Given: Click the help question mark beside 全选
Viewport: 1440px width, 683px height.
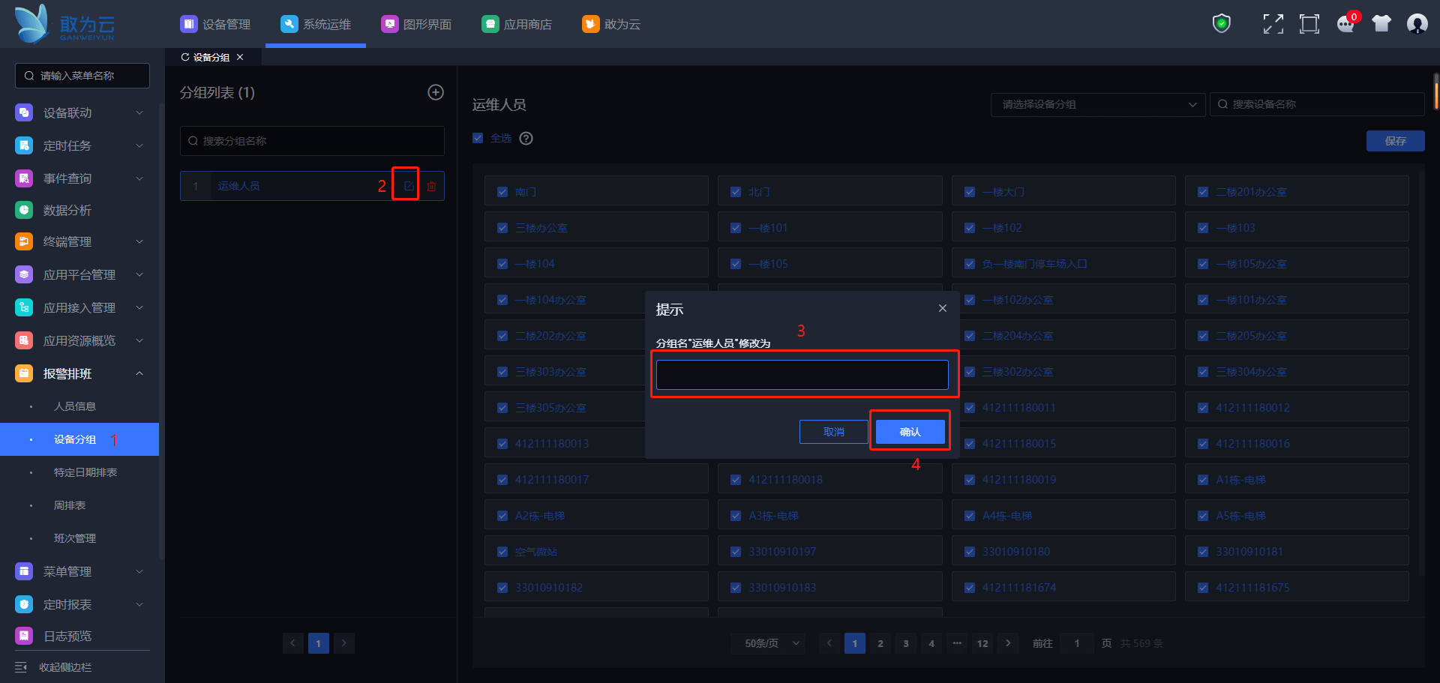Looking at the screenshot, I should [x=526, y=138].
